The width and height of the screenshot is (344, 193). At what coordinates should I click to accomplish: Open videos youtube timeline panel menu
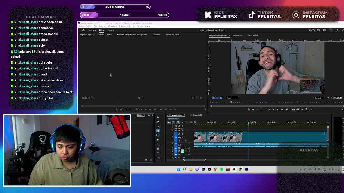[184, 115]
